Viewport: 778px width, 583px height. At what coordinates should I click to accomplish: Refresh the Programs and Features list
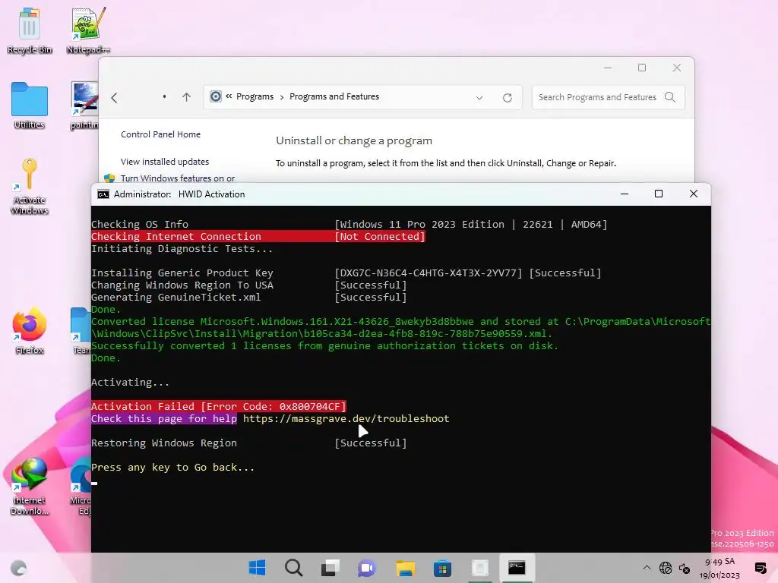pyautogui.click(x=507, y=98)
